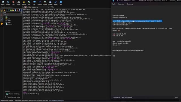Click the 'sudo apt install npm' line

click(120, 25)
